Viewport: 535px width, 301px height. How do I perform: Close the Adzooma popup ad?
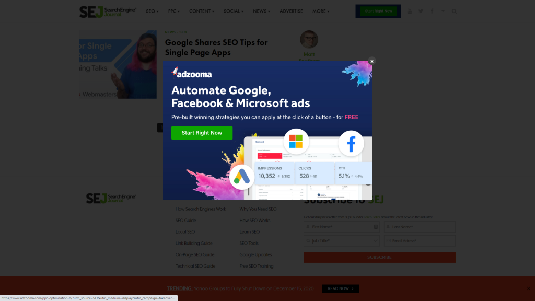[x=372, y=62]
